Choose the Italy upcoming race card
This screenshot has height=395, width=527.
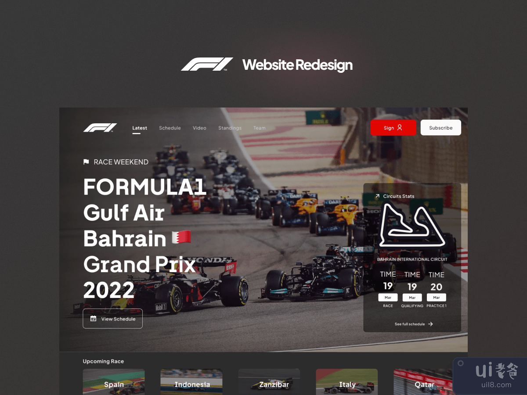[x=347, y=382]
